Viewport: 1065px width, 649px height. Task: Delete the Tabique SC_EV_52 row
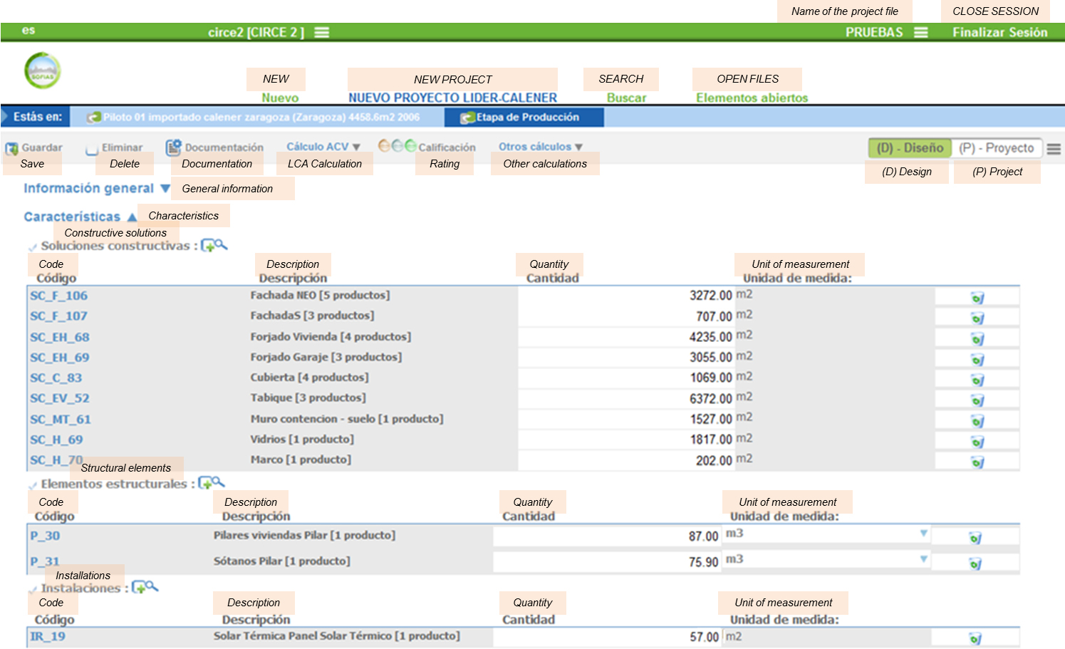pos(977,401)
